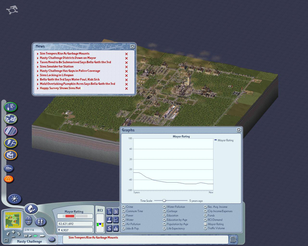Dismiss 'Sims Smolder for Station' with red X

pos(127,67)
